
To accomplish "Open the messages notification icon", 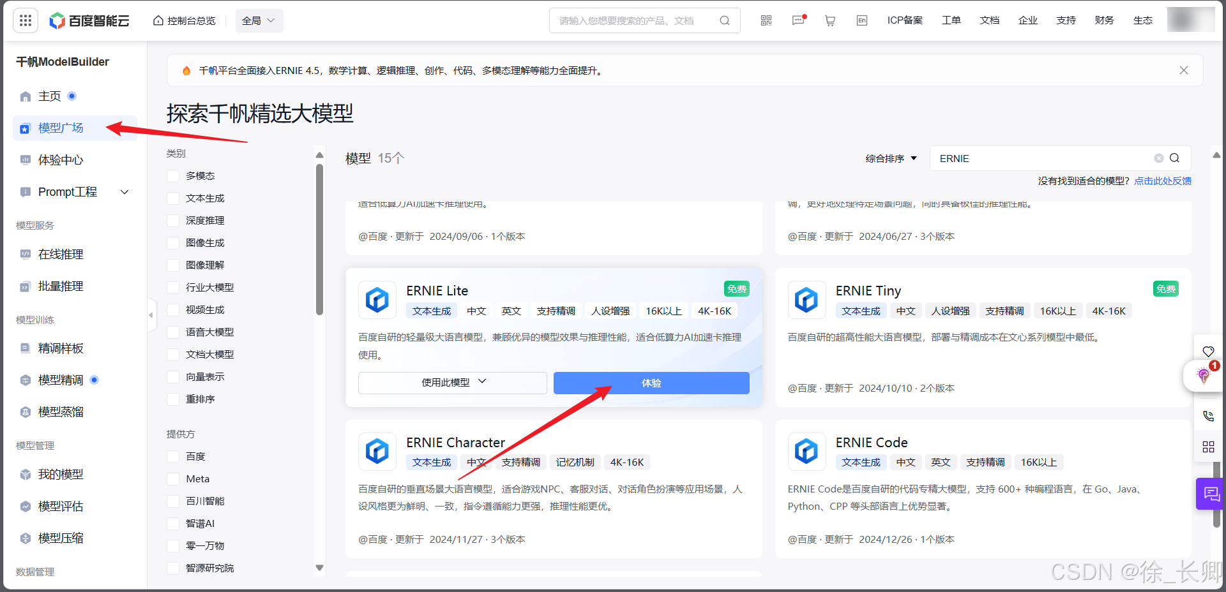I will pyautogui.click(x=798, y=20).
